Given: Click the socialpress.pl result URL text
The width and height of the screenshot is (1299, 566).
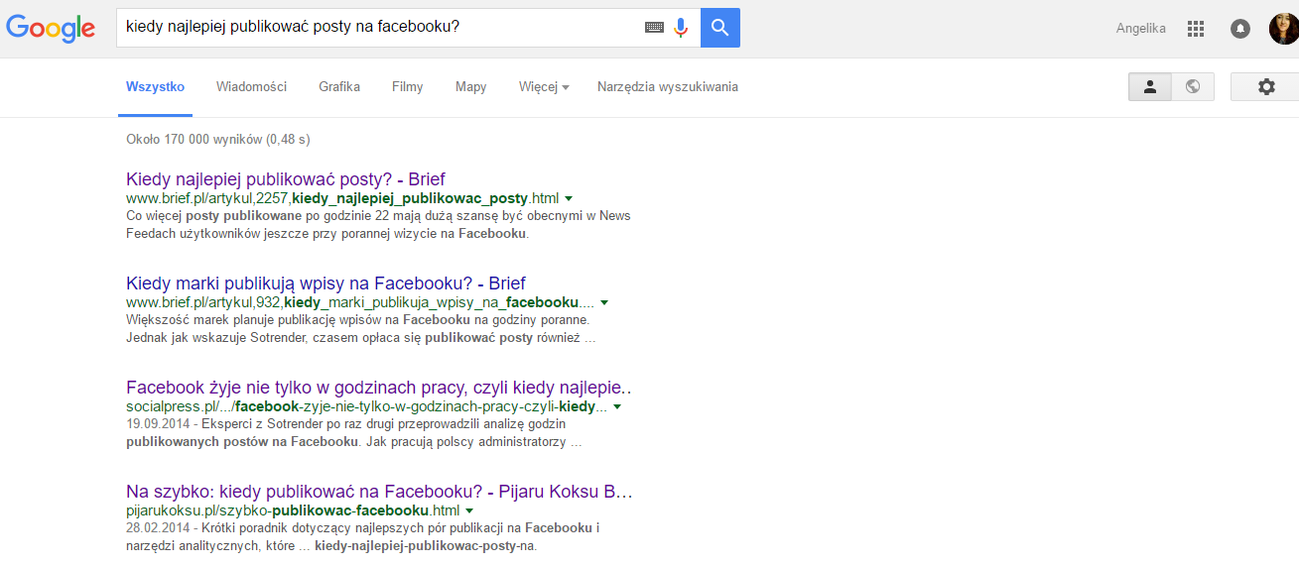Looking at the screenshot, I should pos(366,406).
